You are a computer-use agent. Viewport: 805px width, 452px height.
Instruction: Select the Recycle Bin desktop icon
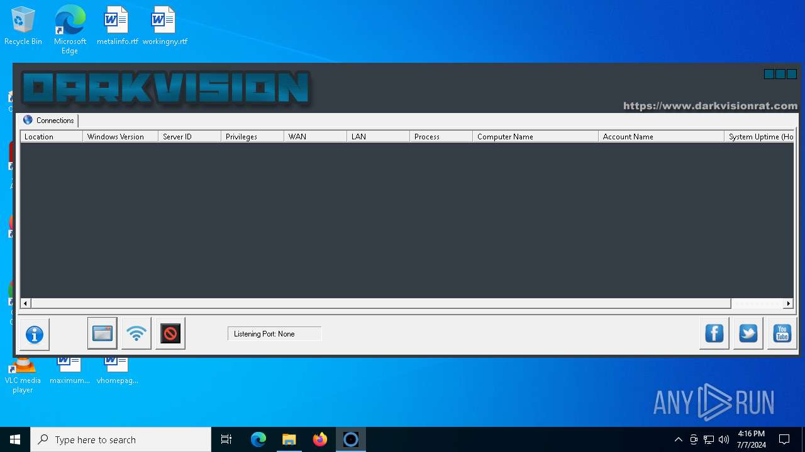[23, 26]
